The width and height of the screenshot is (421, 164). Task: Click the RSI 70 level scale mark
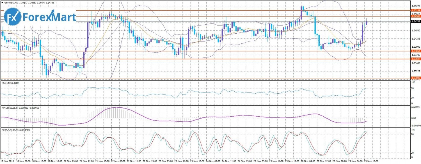pos(413,89)
